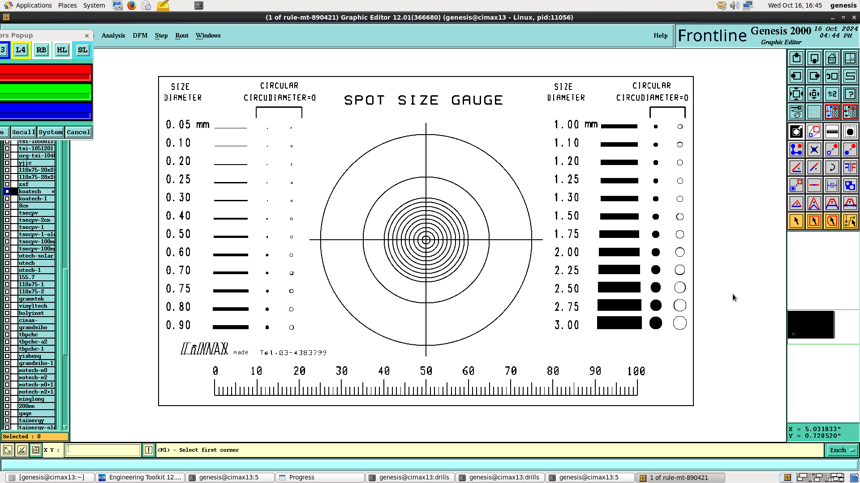The image size is (860, 483).
Task: Click the black overview thumbnail panel
Action: (811, 325)
